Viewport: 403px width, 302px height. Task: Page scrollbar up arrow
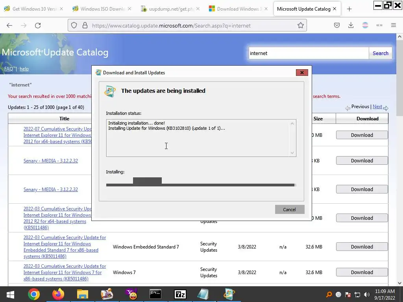[399, 37]
